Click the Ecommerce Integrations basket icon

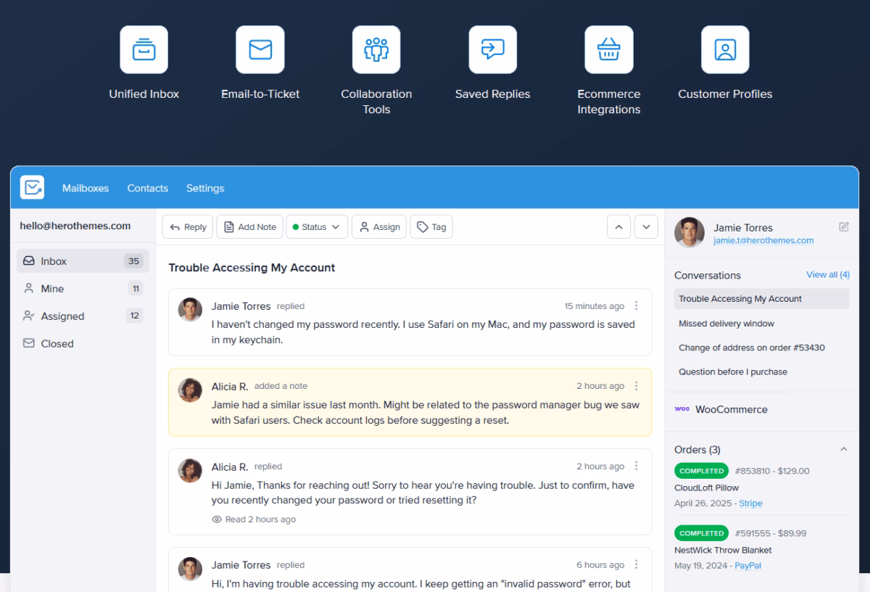click(608, 49)
